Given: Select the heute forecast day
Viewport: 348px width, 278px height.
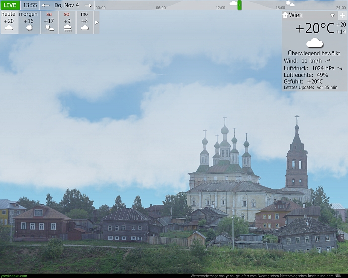Looking at the screenshot, I should [9, 22].
